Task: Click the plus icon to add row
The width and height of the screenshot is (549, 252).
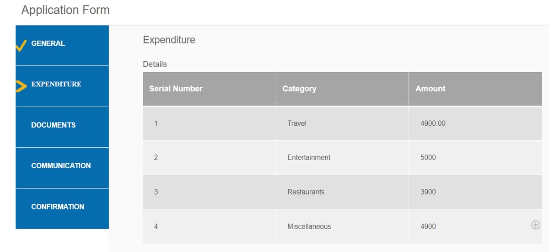Action: pos(536,225)
